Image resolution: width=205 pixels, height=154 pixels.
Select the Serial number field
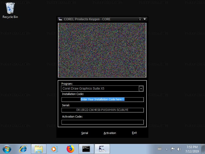102,110
